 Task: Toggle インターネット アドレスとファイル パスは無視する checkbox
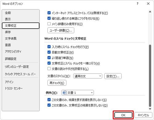click(x=49, y=13)
